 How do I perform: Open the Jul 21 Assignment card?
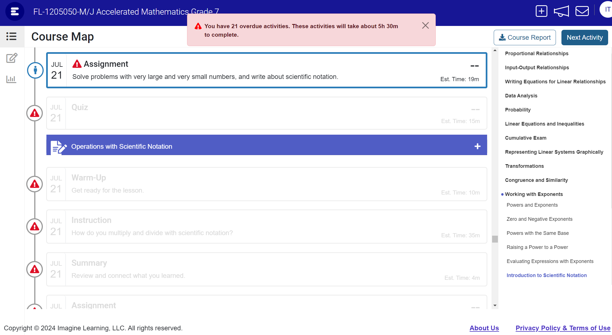tap(266, 70)
